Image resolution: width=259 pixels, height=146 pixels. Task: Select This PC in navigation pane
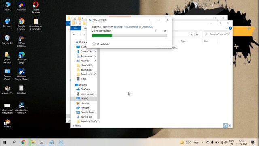coord(84,99)
